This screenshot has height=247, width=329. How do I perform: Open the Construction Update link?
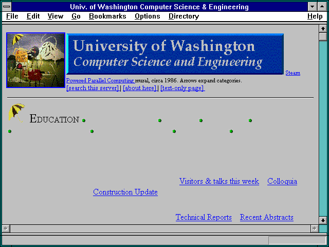[x=125, y=192]
